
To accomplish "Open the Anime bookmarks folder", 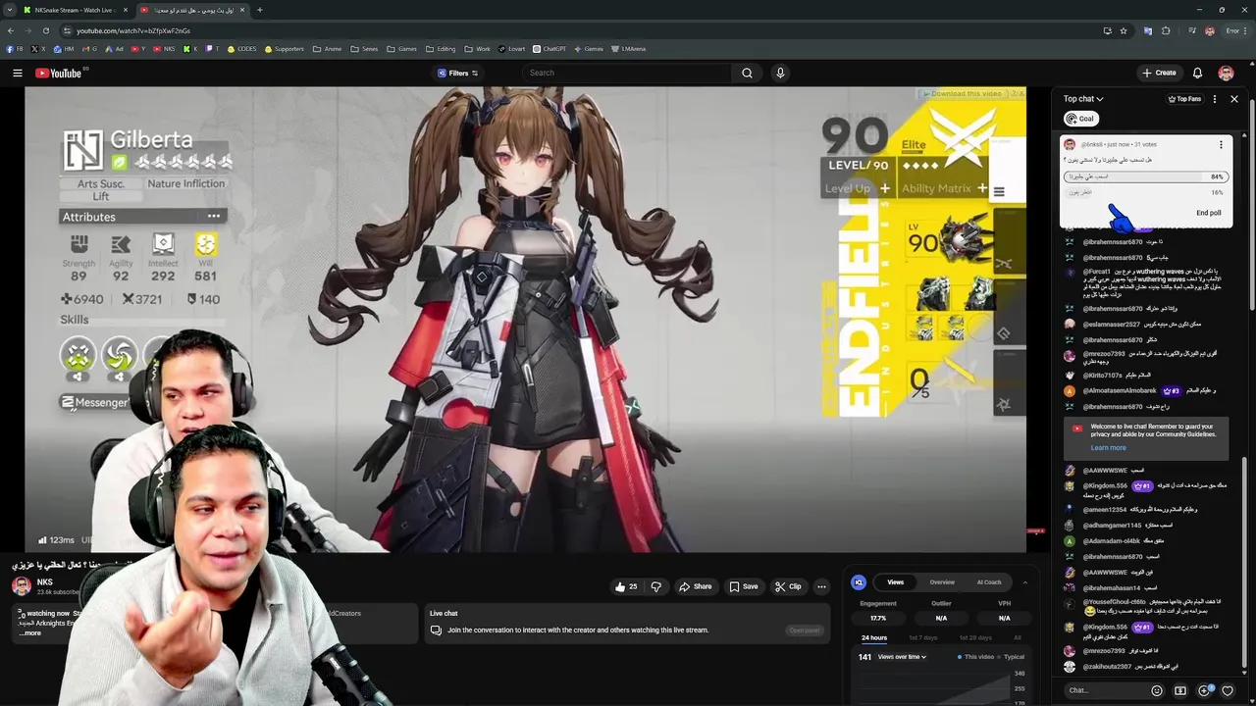I will click(327, 48).
